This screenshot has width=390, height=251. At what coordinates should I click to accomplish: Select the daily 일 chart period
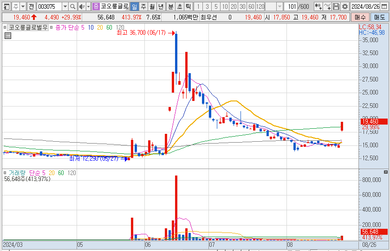click(x=134, y=6)
